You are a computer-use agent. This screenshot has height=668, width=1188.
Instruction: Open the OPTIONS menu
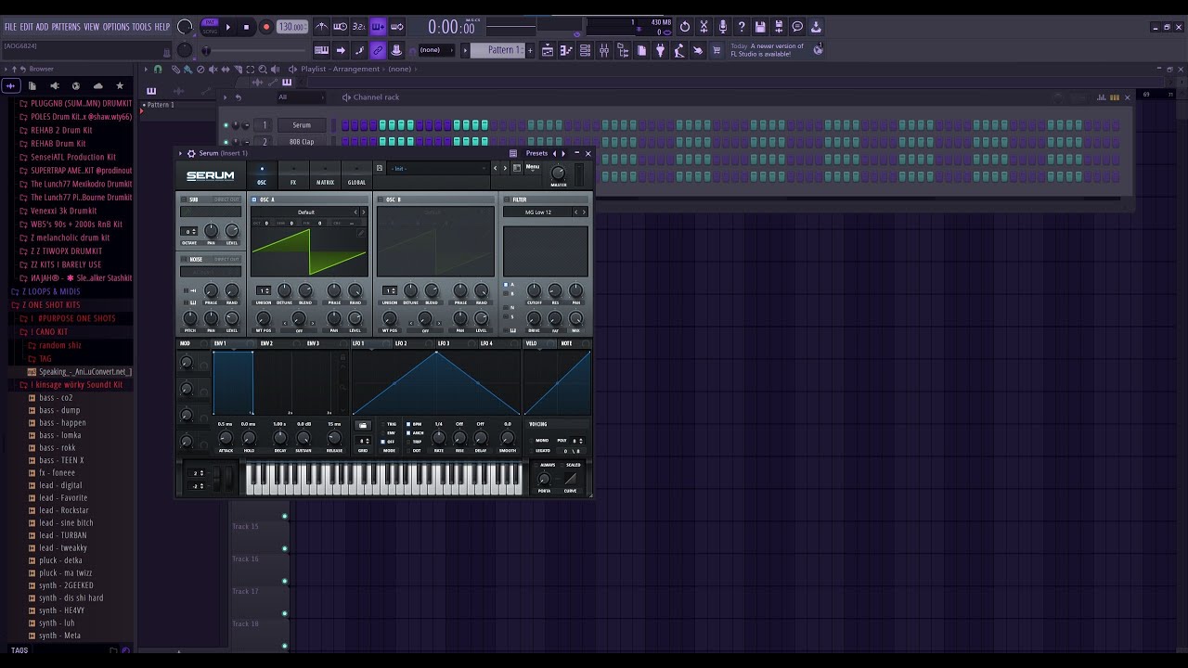pos(116,27)
